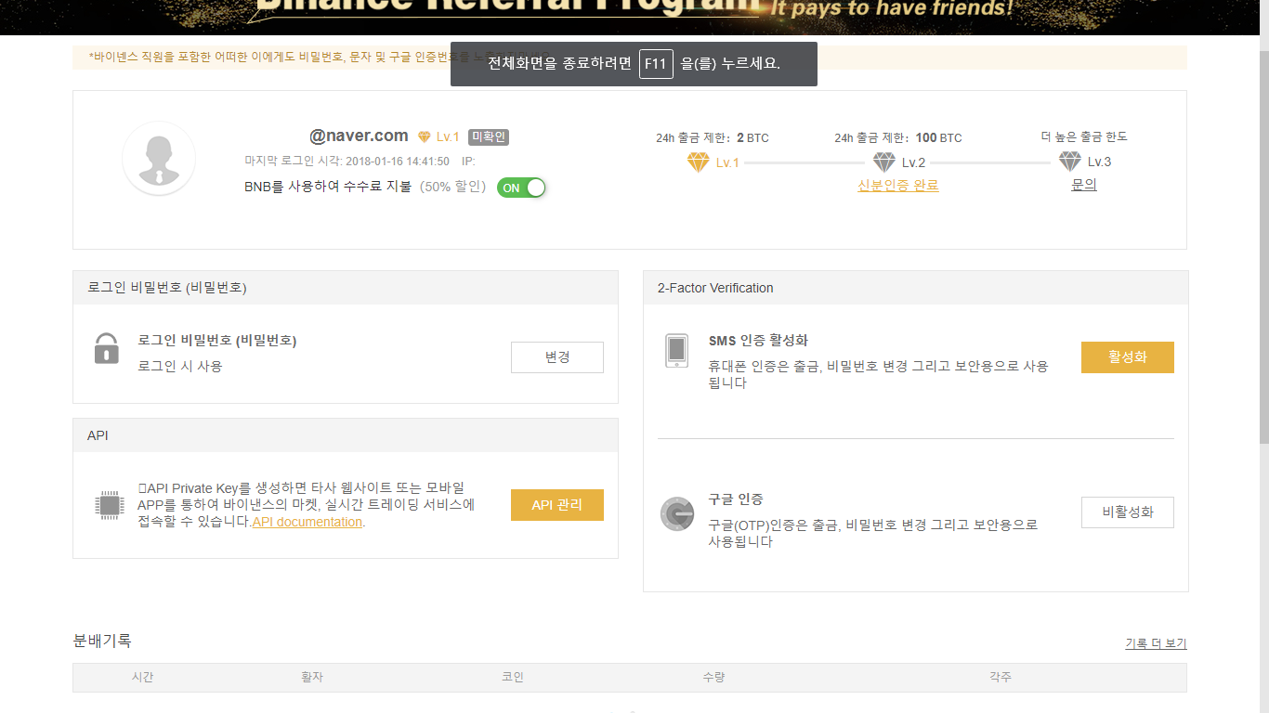Screen dimensions: 1269x713
Task: Click the gray Lv.2 diamond icon
Action: (x=884, y=162)
